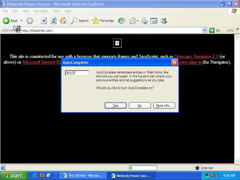Screen dimensions: 240x180
Task: Click No in AutoComplete dialog
Action: click(140, 106)
